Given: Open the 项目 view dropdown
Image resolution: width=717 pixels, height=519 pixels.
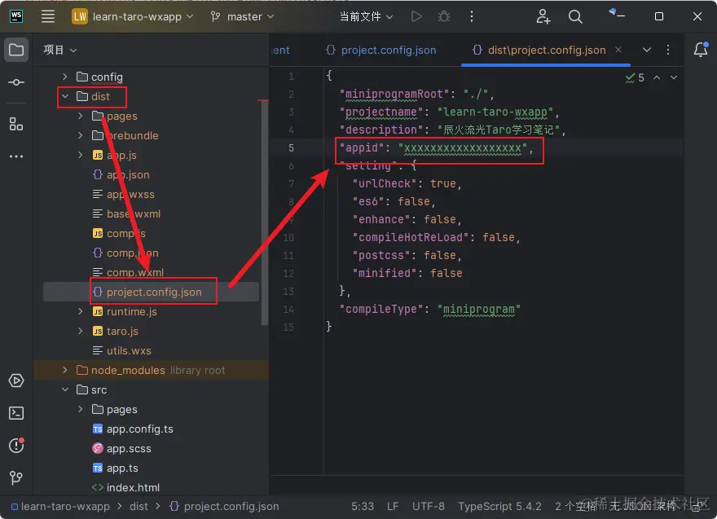Looking at the screenshot, I should (x=60, y=50).
